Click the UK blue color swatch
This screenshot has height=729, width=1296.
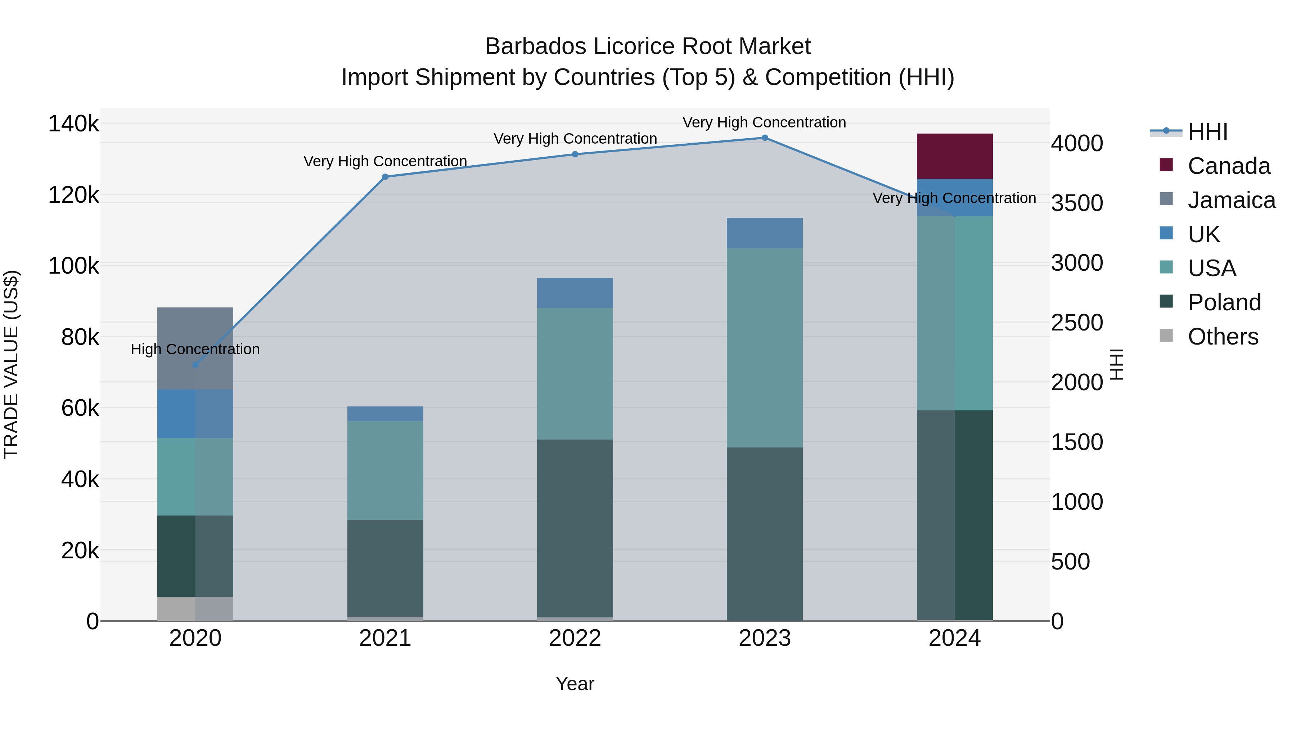(x=1166, y=233)
